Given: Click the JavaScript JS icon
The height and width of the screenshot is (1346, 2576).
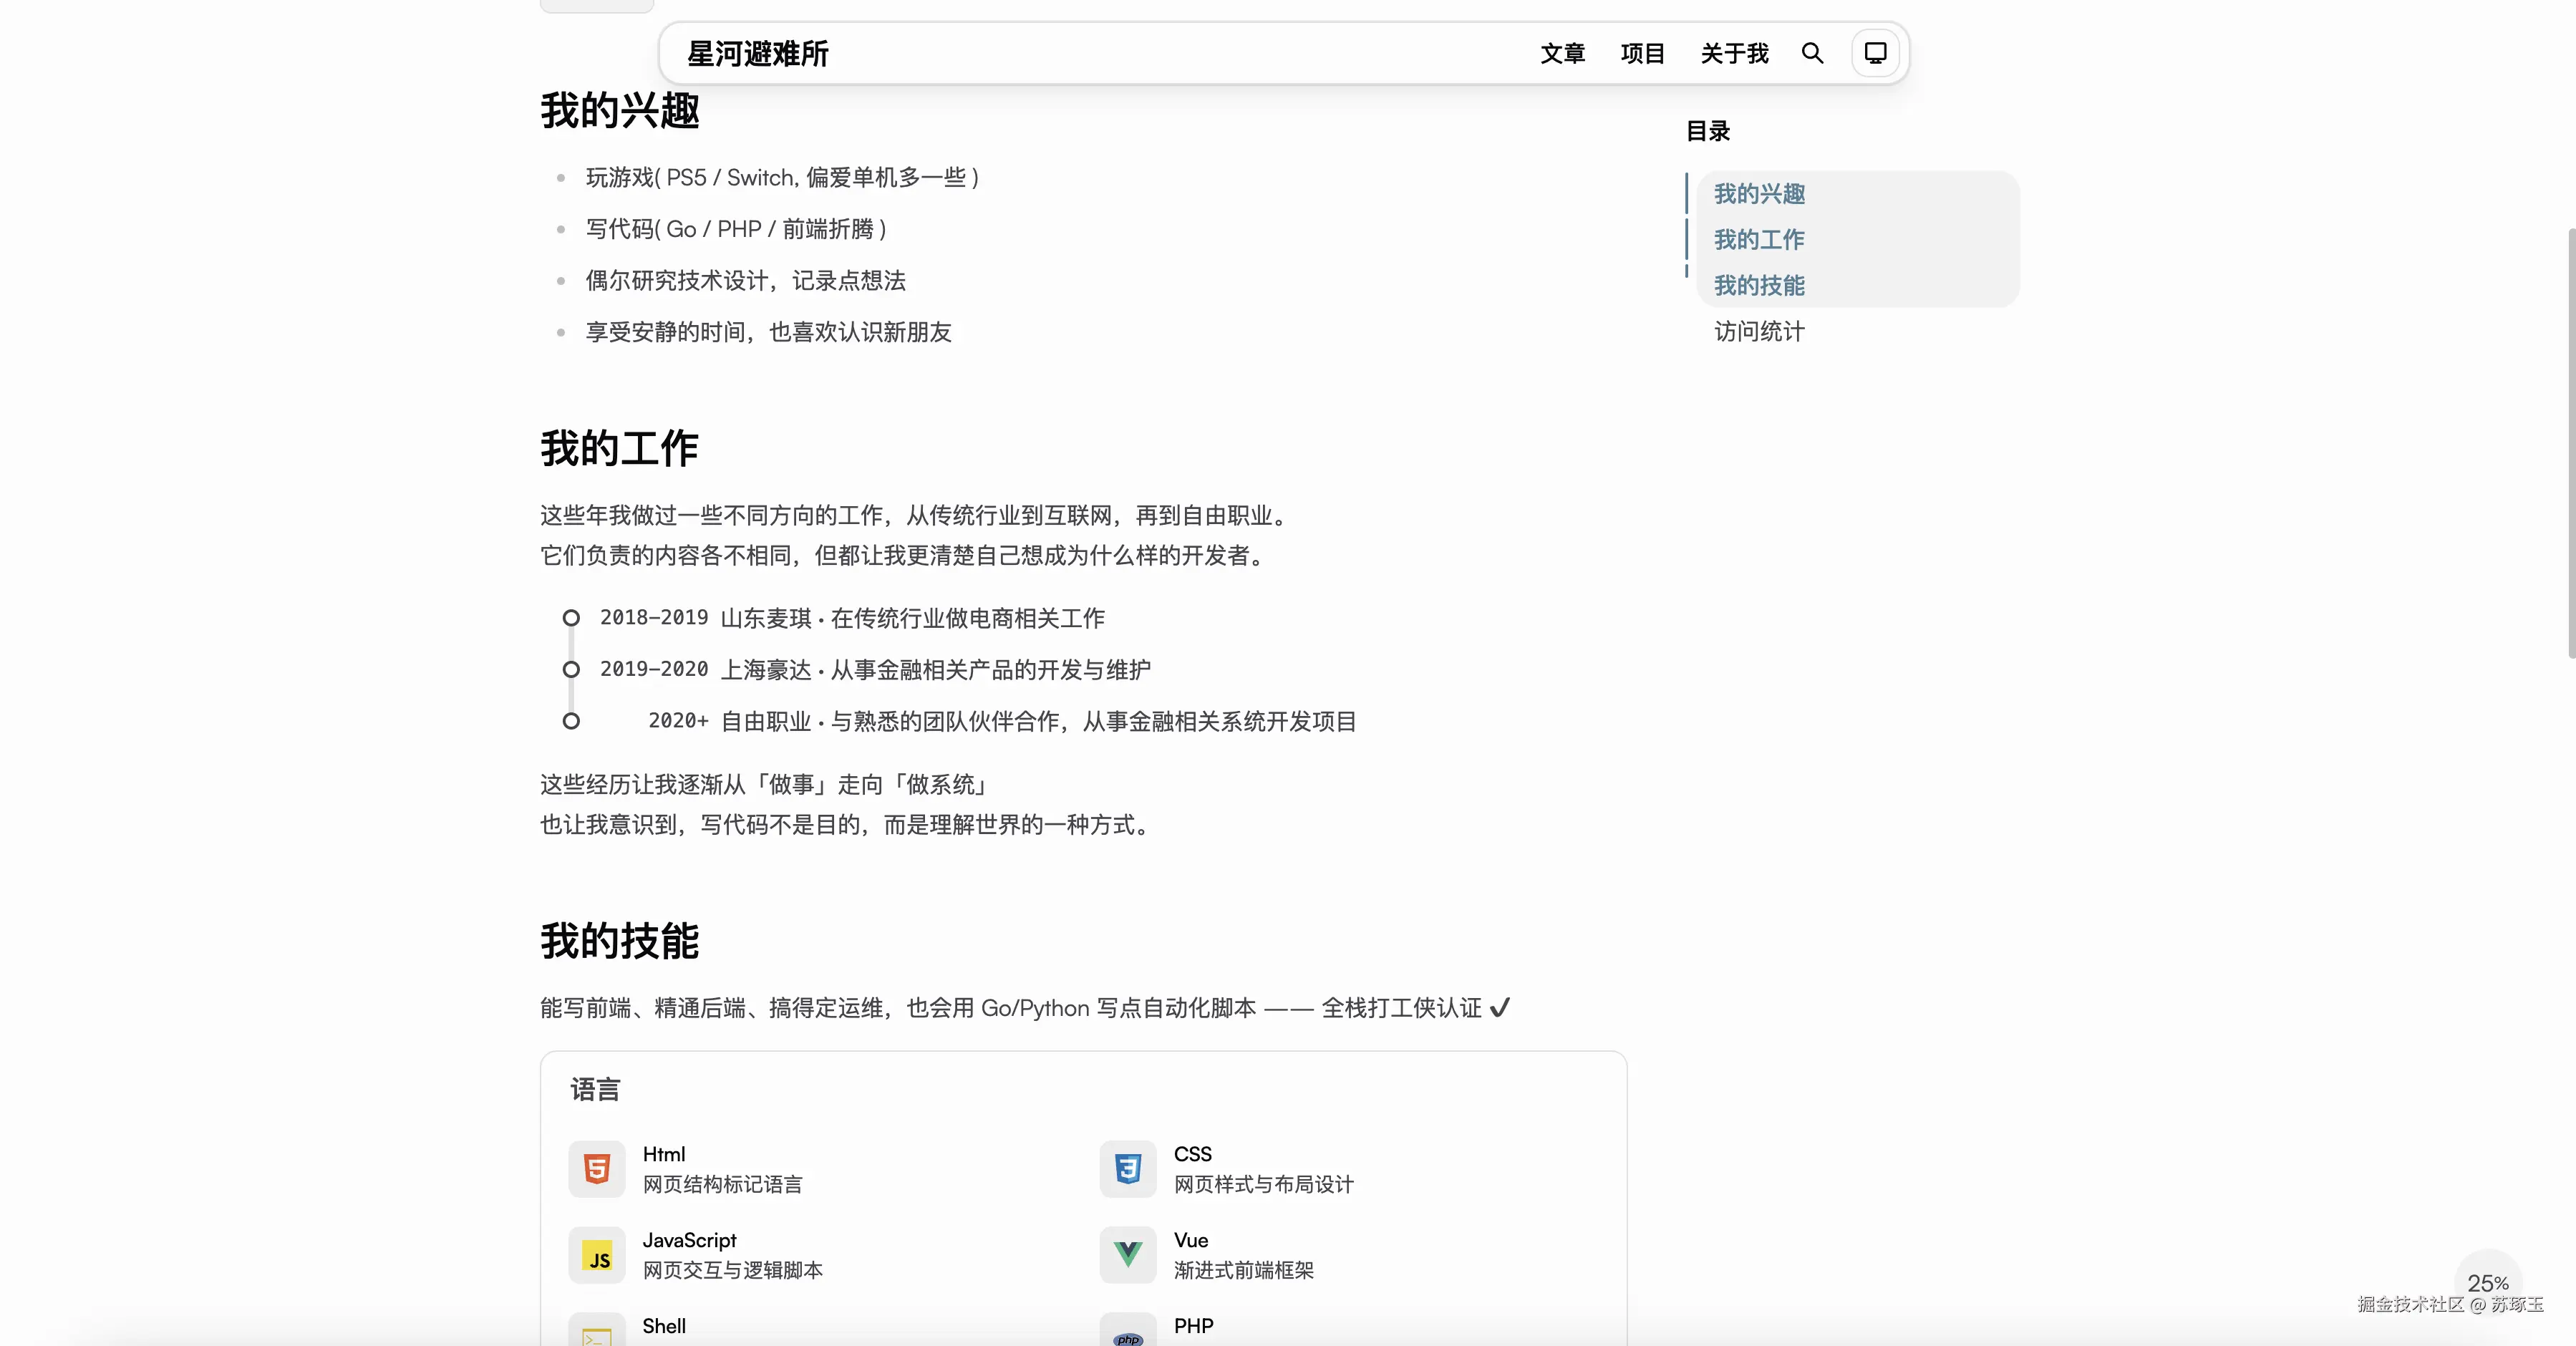Looking at the screenshot, I should (x=597, y=1255).
